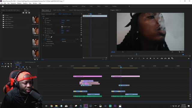
Task: Switch to Nested Sequence timeline tab
Action: pyautogui.click(x=30, y=62)
